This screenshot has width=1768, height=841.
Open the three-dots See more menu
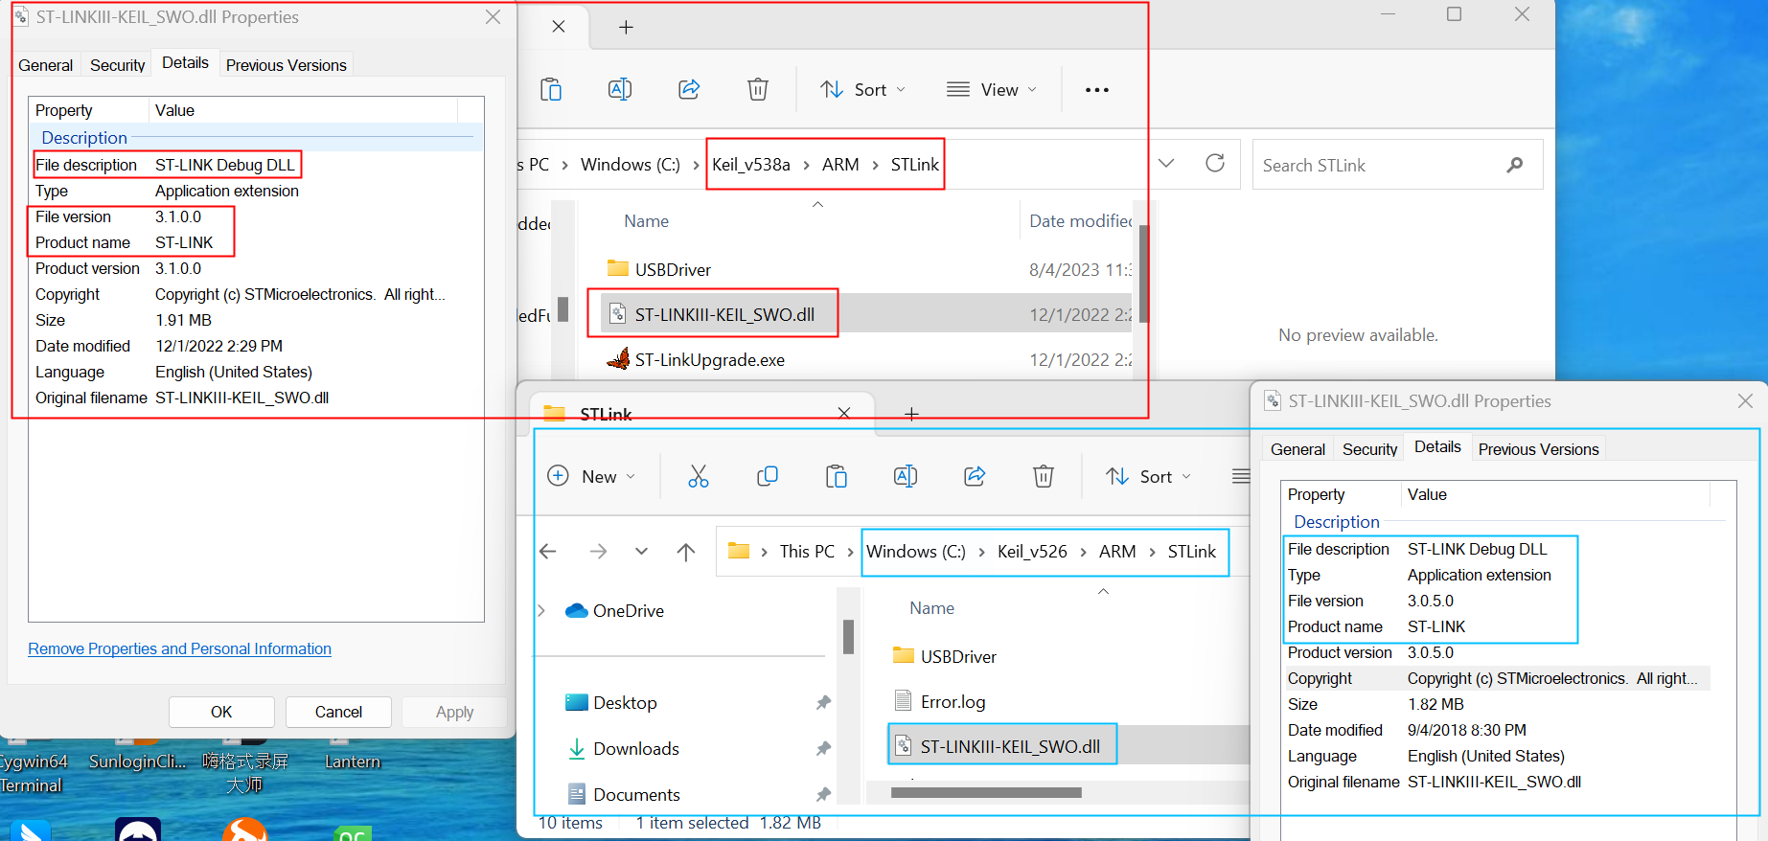(1096, 89)
